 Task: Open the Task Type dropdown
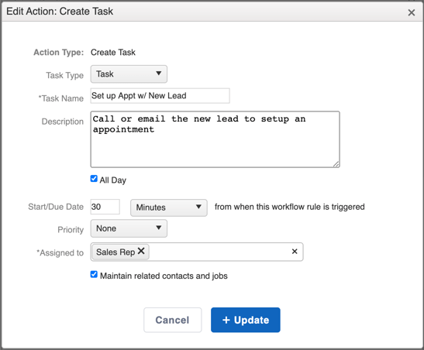tap(129, 74)
